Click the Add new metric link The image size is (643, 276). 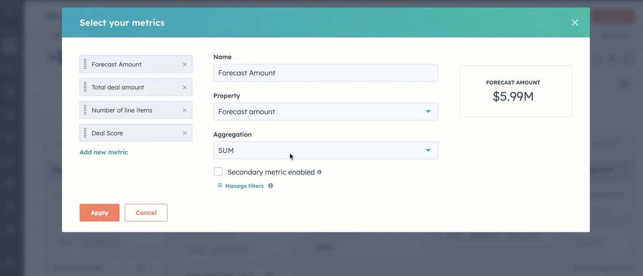[104, 152]
